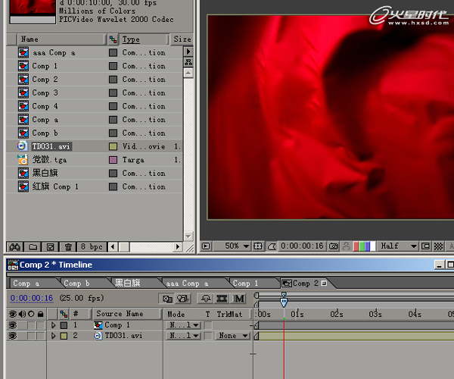Click the trash delete icon in Project panel
454x379 pixels.
coord(68,247)
